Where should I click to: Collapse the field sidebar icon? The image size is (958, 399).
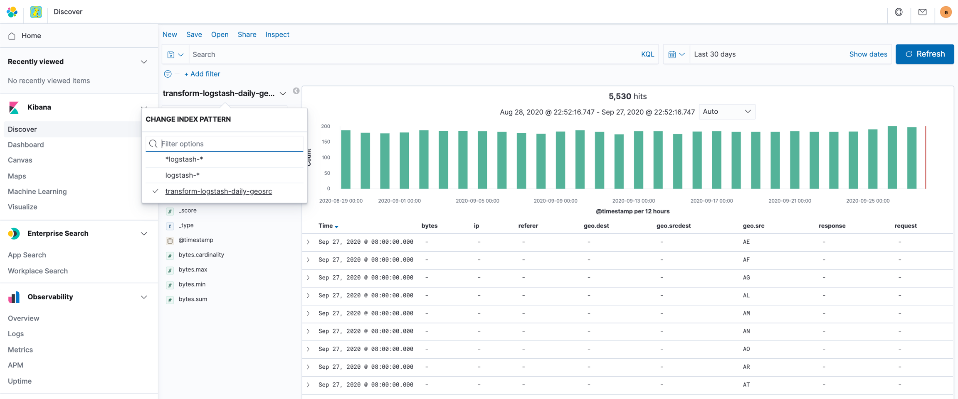tap(296, 91)
